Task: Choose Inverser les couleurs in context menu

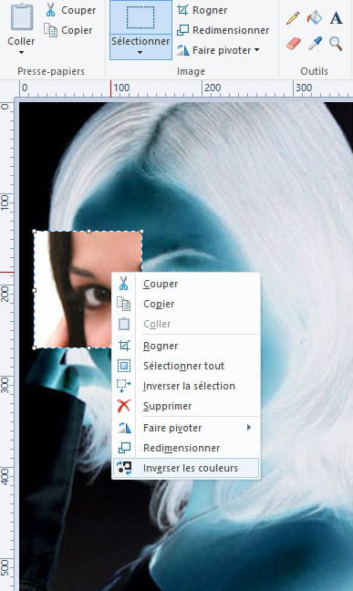Action: click(x=185, y=468)
